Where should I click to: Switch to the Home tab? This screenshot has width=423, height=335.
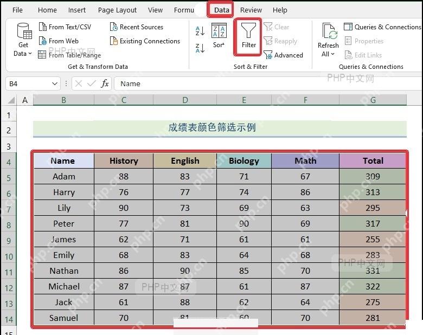[x=47, y=10]
